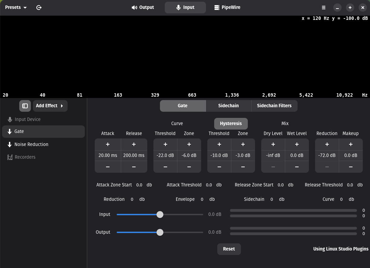
Task: Click the Attack value field 20.00 ms
Action: (108, 156)
